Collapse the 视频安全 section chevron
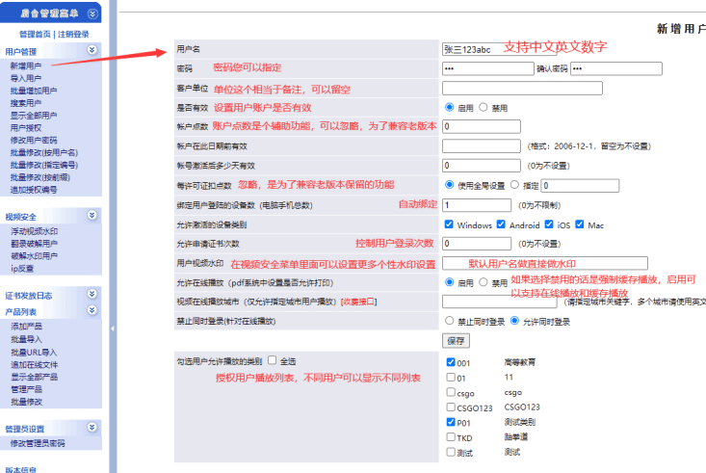Screen dimensions: 706x473 click(x=92, y=216)
